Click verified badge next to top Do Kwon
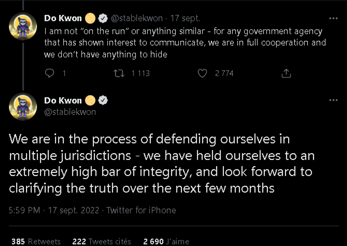 pos(103,18)
